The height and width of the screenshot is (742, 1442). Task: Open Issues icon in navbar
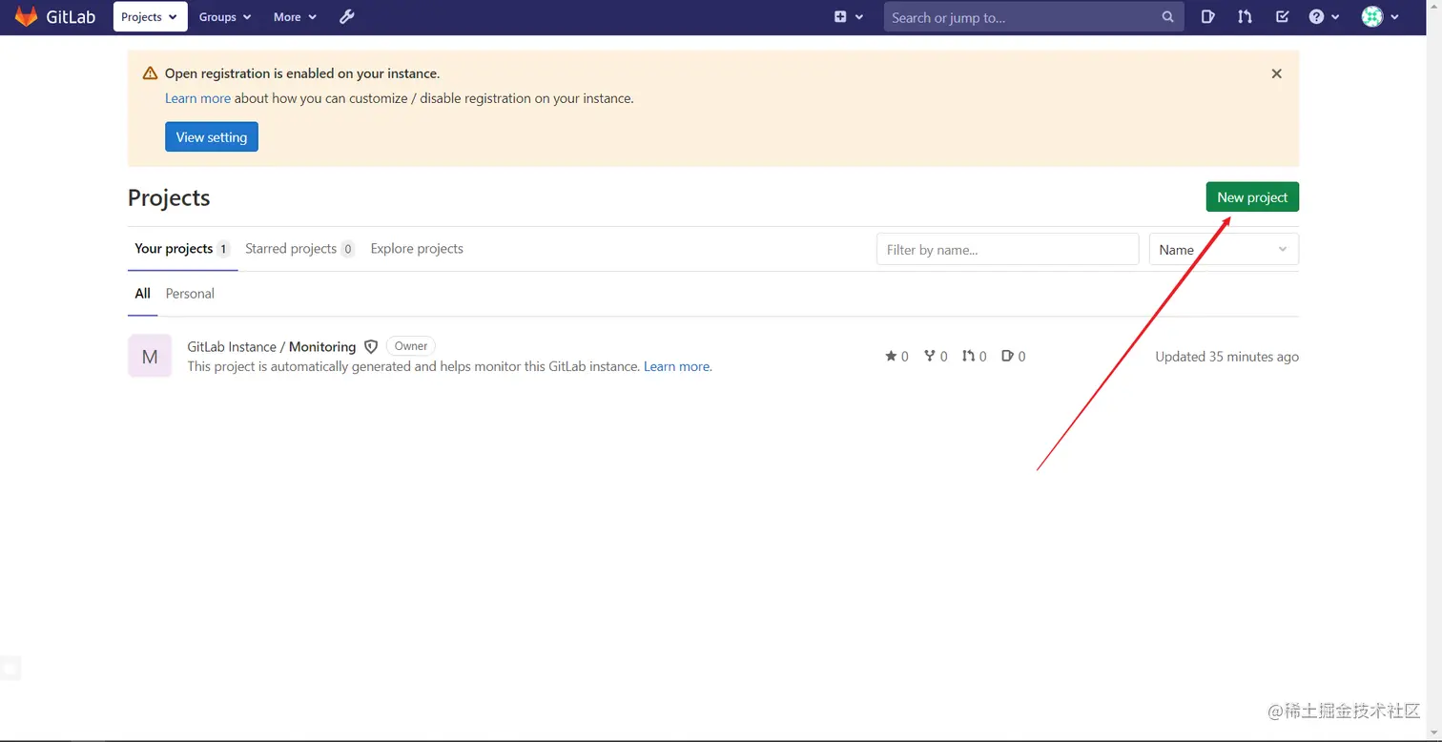(1207, 17)
